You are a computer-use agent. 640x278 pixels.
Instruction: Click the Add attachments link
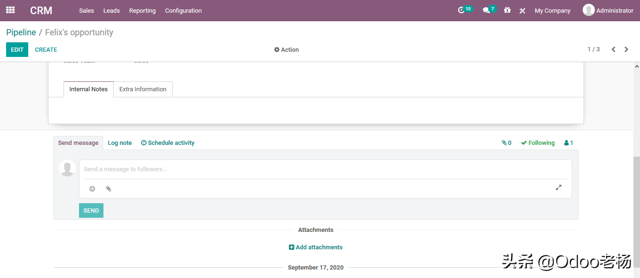316,247
